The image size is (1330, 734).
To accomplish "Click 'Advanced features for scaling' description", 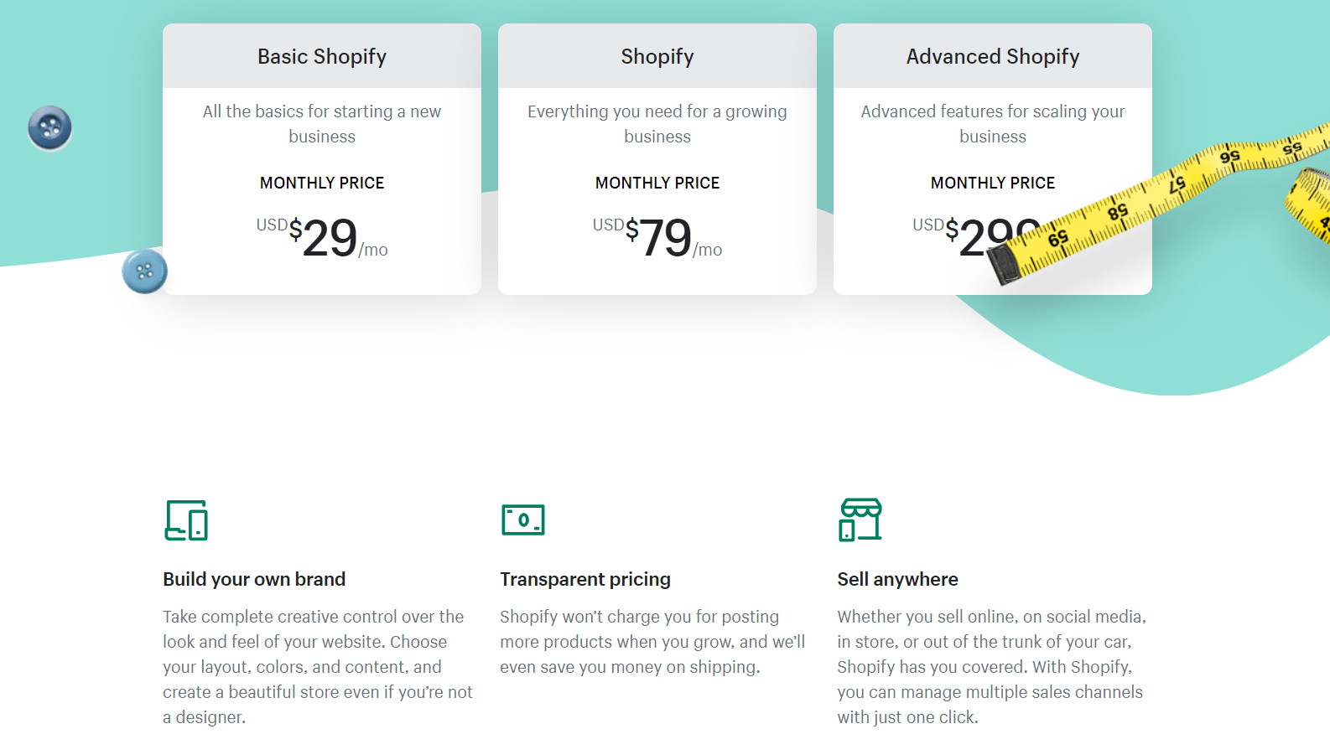I will click(992, 124).
